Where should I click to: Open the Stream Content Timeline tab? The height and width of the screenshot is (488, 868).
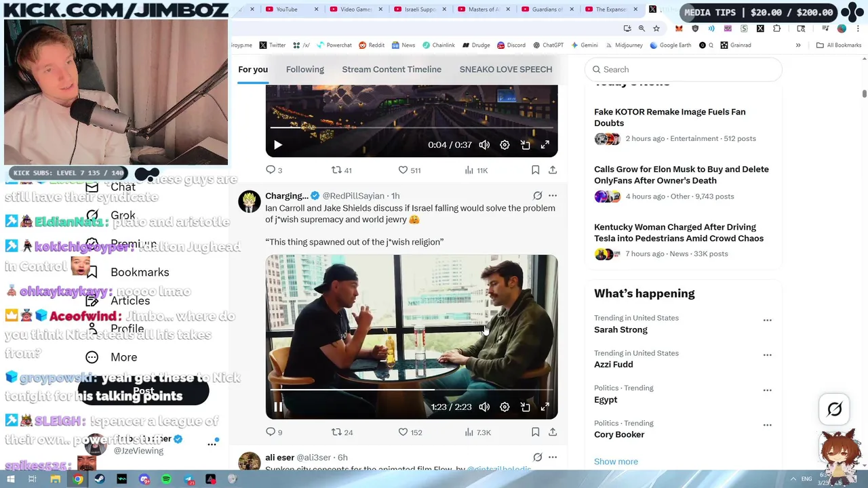(x=391, y=69)
